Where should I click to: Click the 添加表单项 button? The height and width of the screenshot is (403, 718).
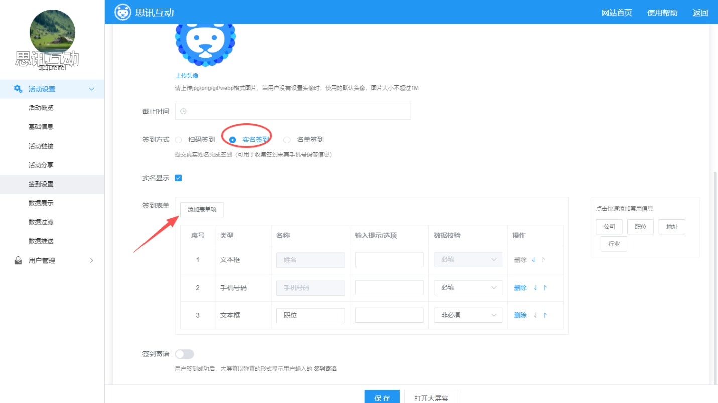(x=202, y=210)
